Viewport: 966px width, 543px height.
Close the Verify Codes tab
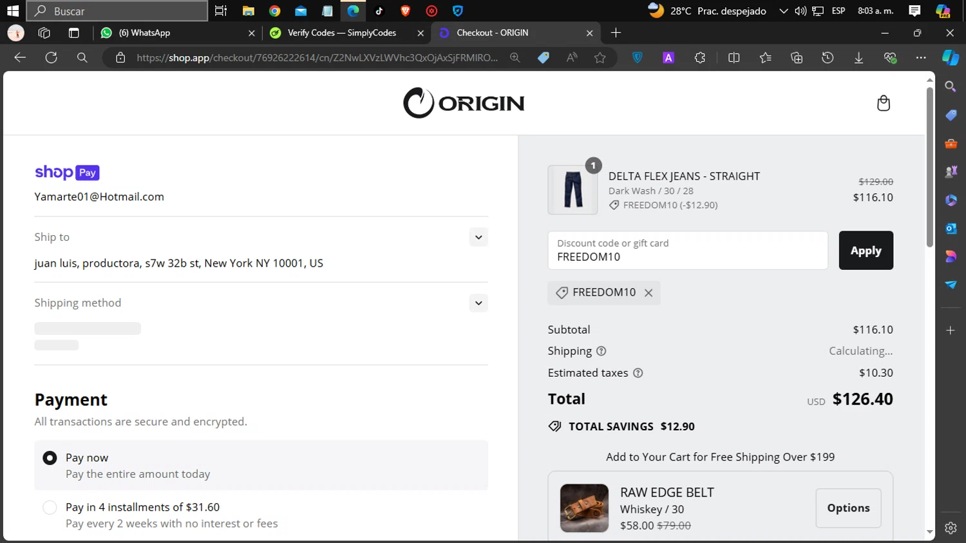[x=421, y=33]
